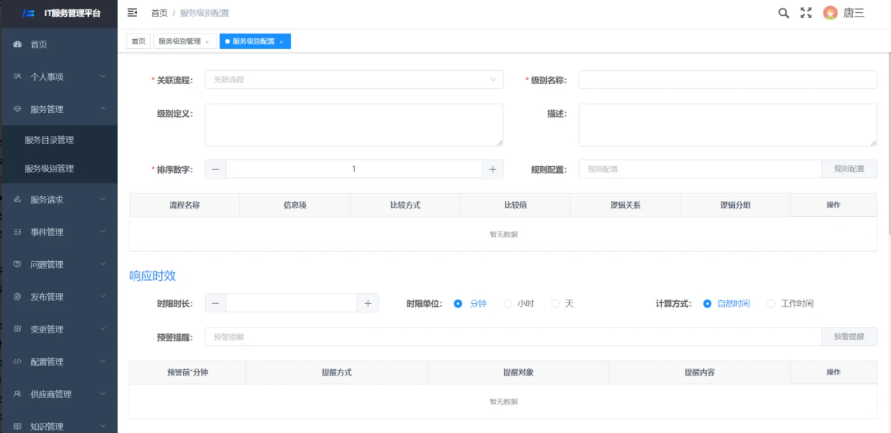Increase the 排序数字 value
Image resolution: width=891 pixels, height=433 pixels.
coord(492,169)
